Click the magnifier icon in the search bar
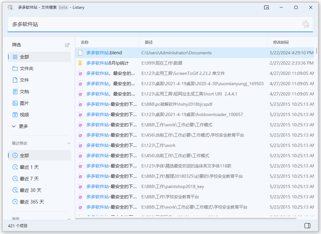Viewport: 321px width, 234px height. (305, 24)
